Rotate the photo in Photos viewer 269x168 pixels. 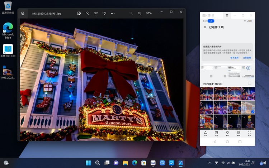(88, 13)
